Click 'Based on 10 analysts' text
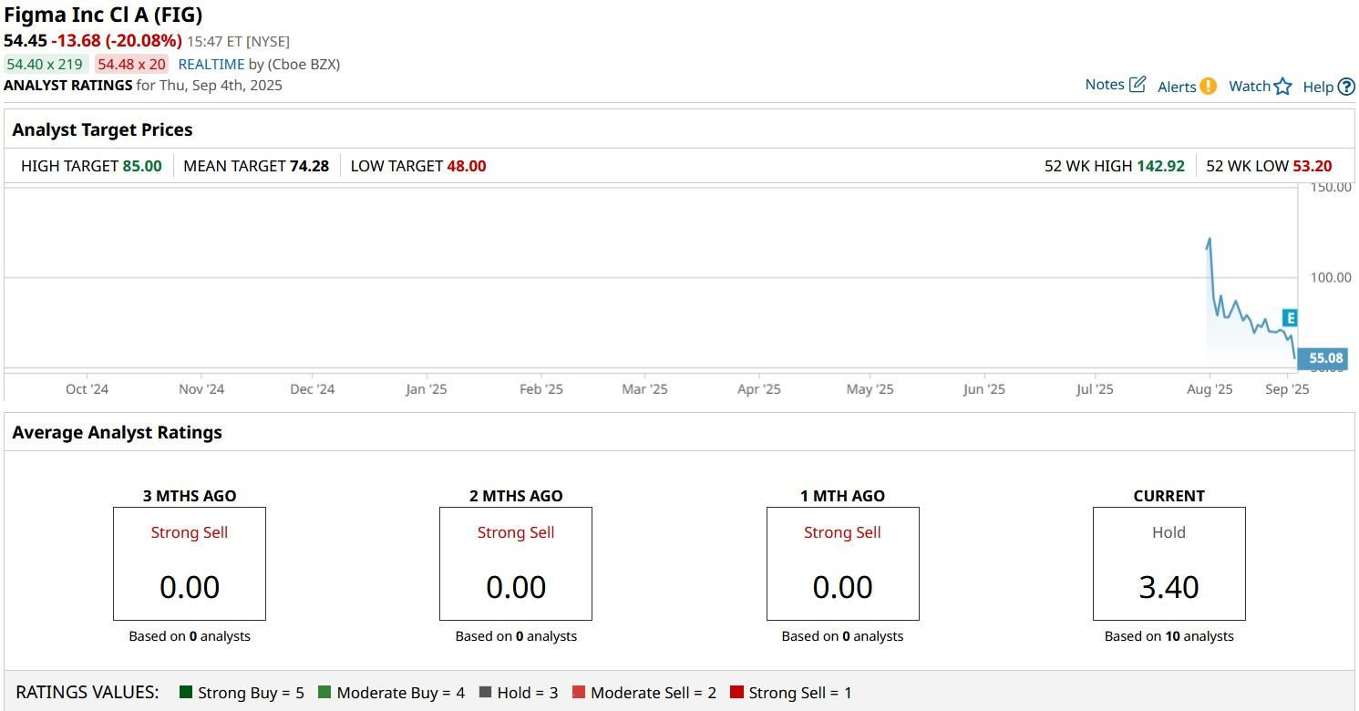 click(1169, 636)
